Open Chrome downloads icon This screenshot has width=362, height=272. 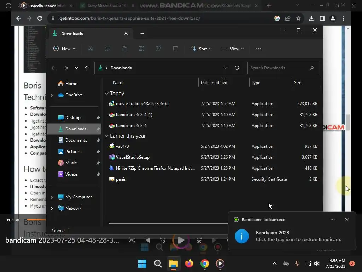(311, 18)
